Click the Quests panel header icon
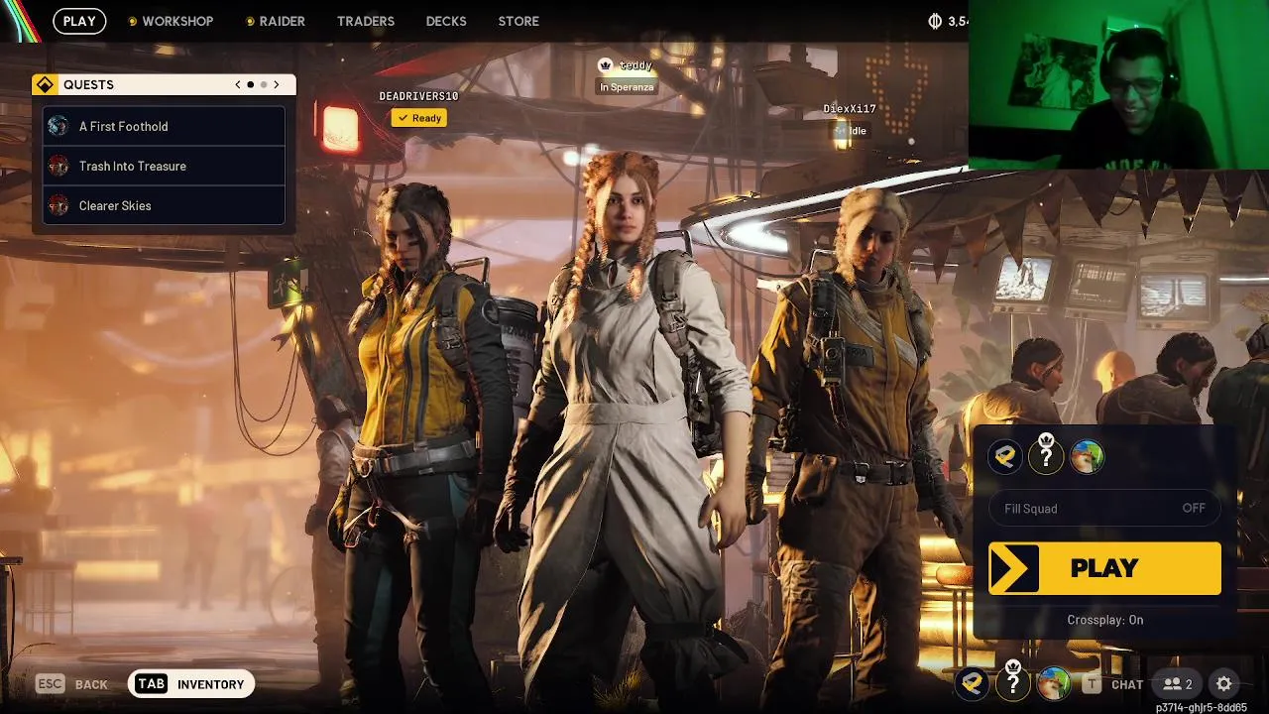1269x714 pixels. (x=44, y=84)
